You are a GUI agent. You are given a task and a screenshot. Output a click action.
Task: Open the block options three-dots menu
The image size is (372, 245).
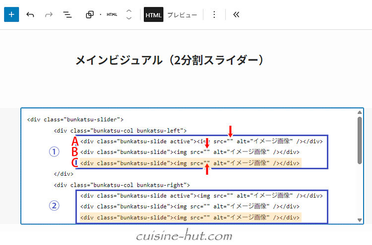[x=214, y=15]
